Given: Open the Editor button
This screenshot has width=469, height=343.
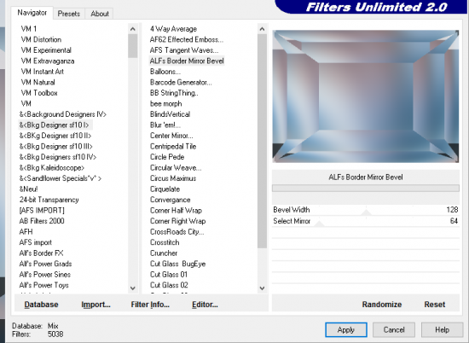Looking at the screenshot, I should pyautogui.click(x=205, y=305).
